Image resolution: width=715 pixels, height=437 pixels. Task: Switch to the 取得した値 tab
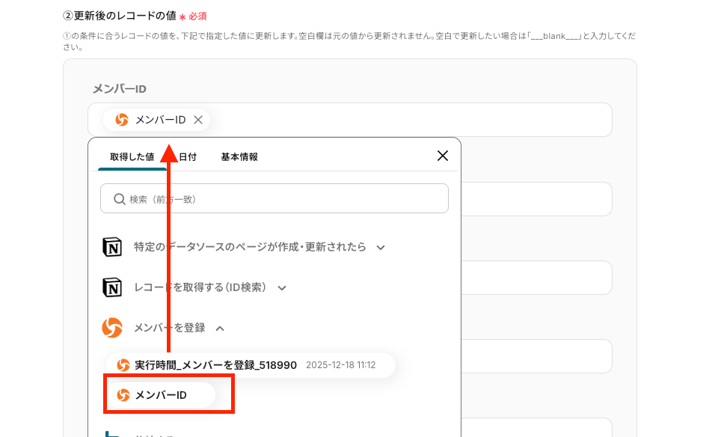132,157
